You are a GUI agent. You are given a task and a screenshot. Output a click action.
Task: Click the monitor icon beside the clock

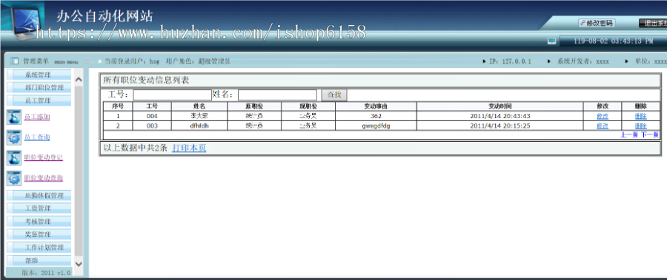551,41
